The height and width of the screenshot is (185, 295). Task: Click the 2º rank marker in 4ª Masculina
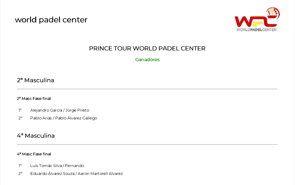[20, 174]
